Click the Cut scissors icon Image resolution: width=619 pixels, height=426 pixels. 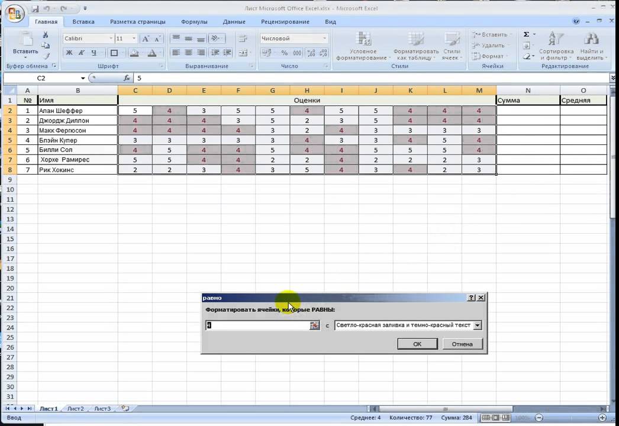pos(46,35)
